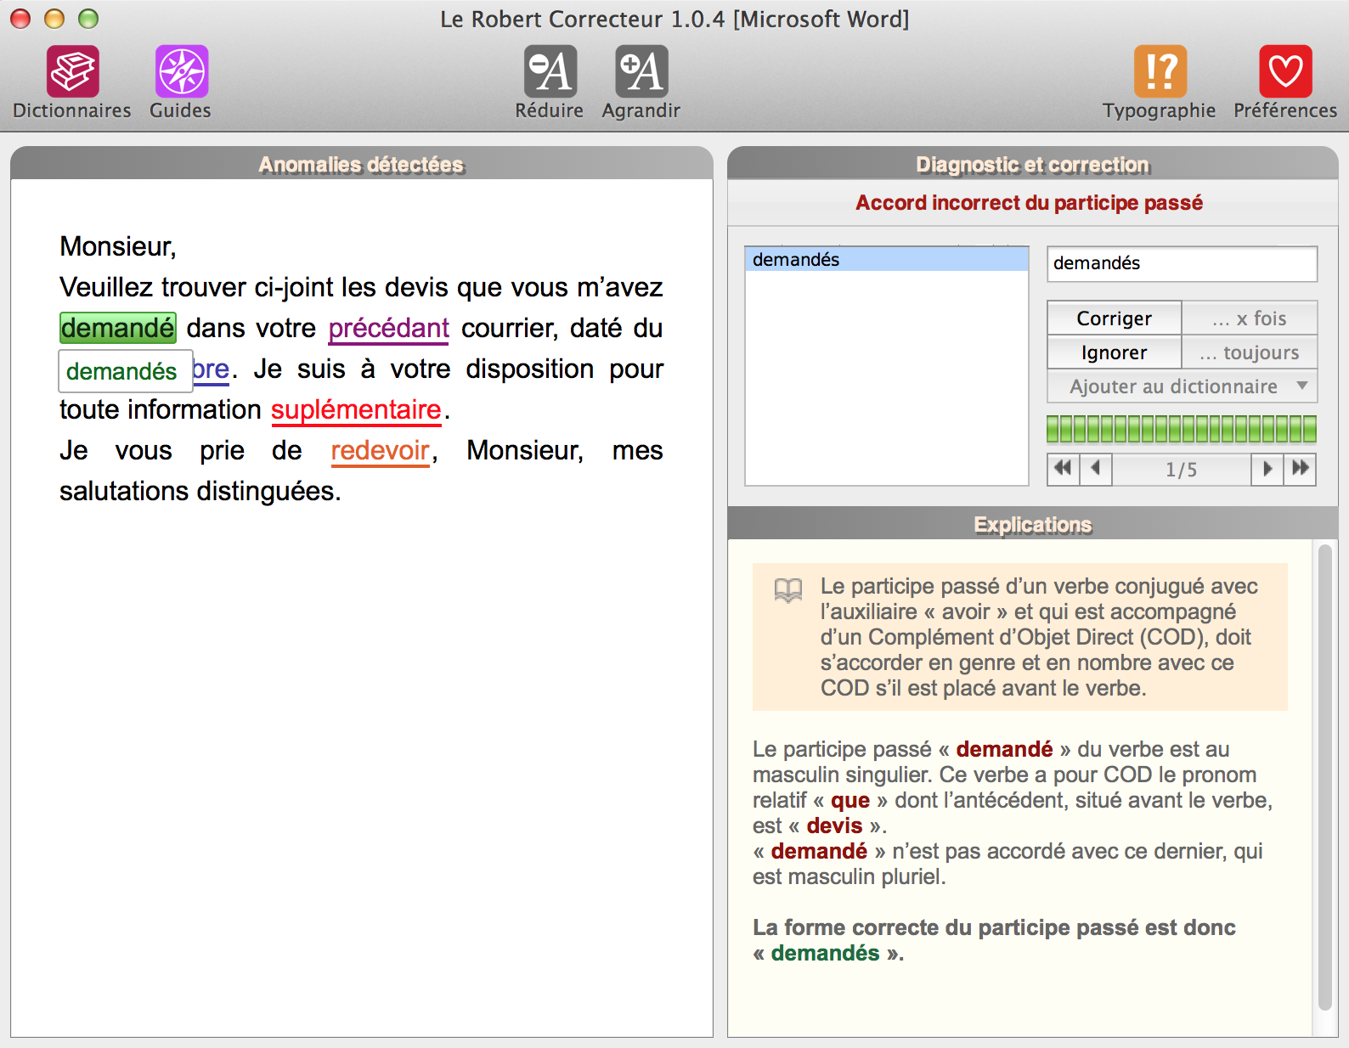Screen dimensions: 1349x1048
Task: Open the Dictionnaires tool
Action: (72, 71)
